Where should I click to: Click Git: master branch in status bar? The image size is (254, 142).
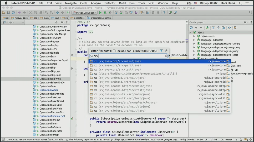tap(227, 139)
